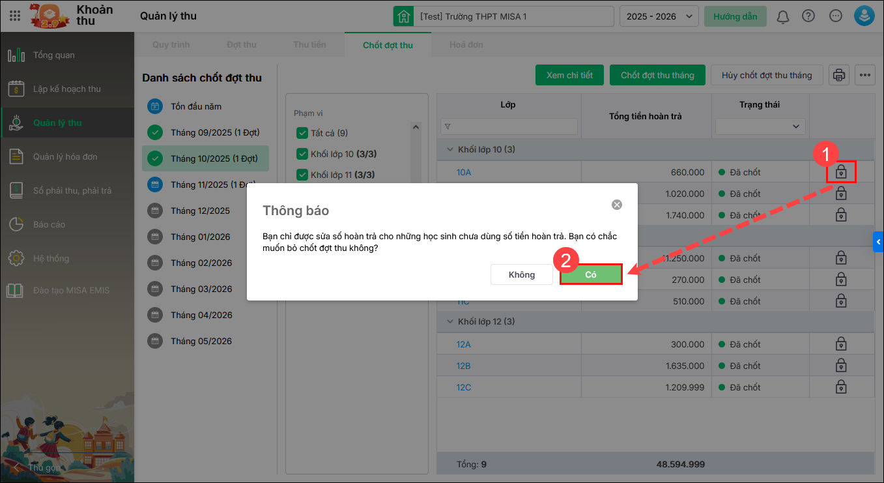
Task: Toggle the Tất cả (9) checkbox
Action: pos(302,133)
